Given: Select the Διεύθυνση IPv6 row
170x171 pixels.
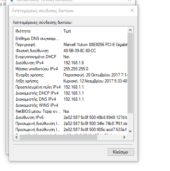Looking at the screenshot, I should [70, 117].
